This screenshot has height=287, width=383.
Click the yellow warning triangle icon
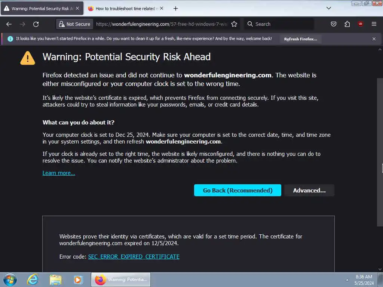[28, 58]
